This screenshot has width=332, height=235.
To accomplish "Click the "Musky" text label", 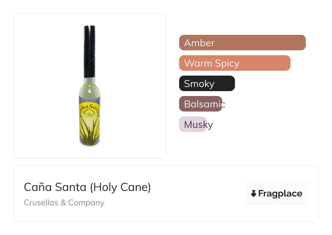I will click(198, 125).
